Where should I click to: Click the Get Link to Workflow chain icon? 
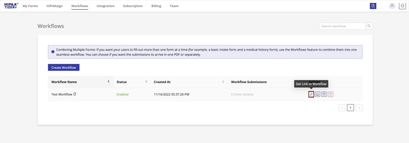[x=311, y=94]
